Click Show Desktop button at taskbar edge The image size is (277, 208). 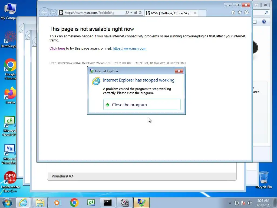point(275,203)
